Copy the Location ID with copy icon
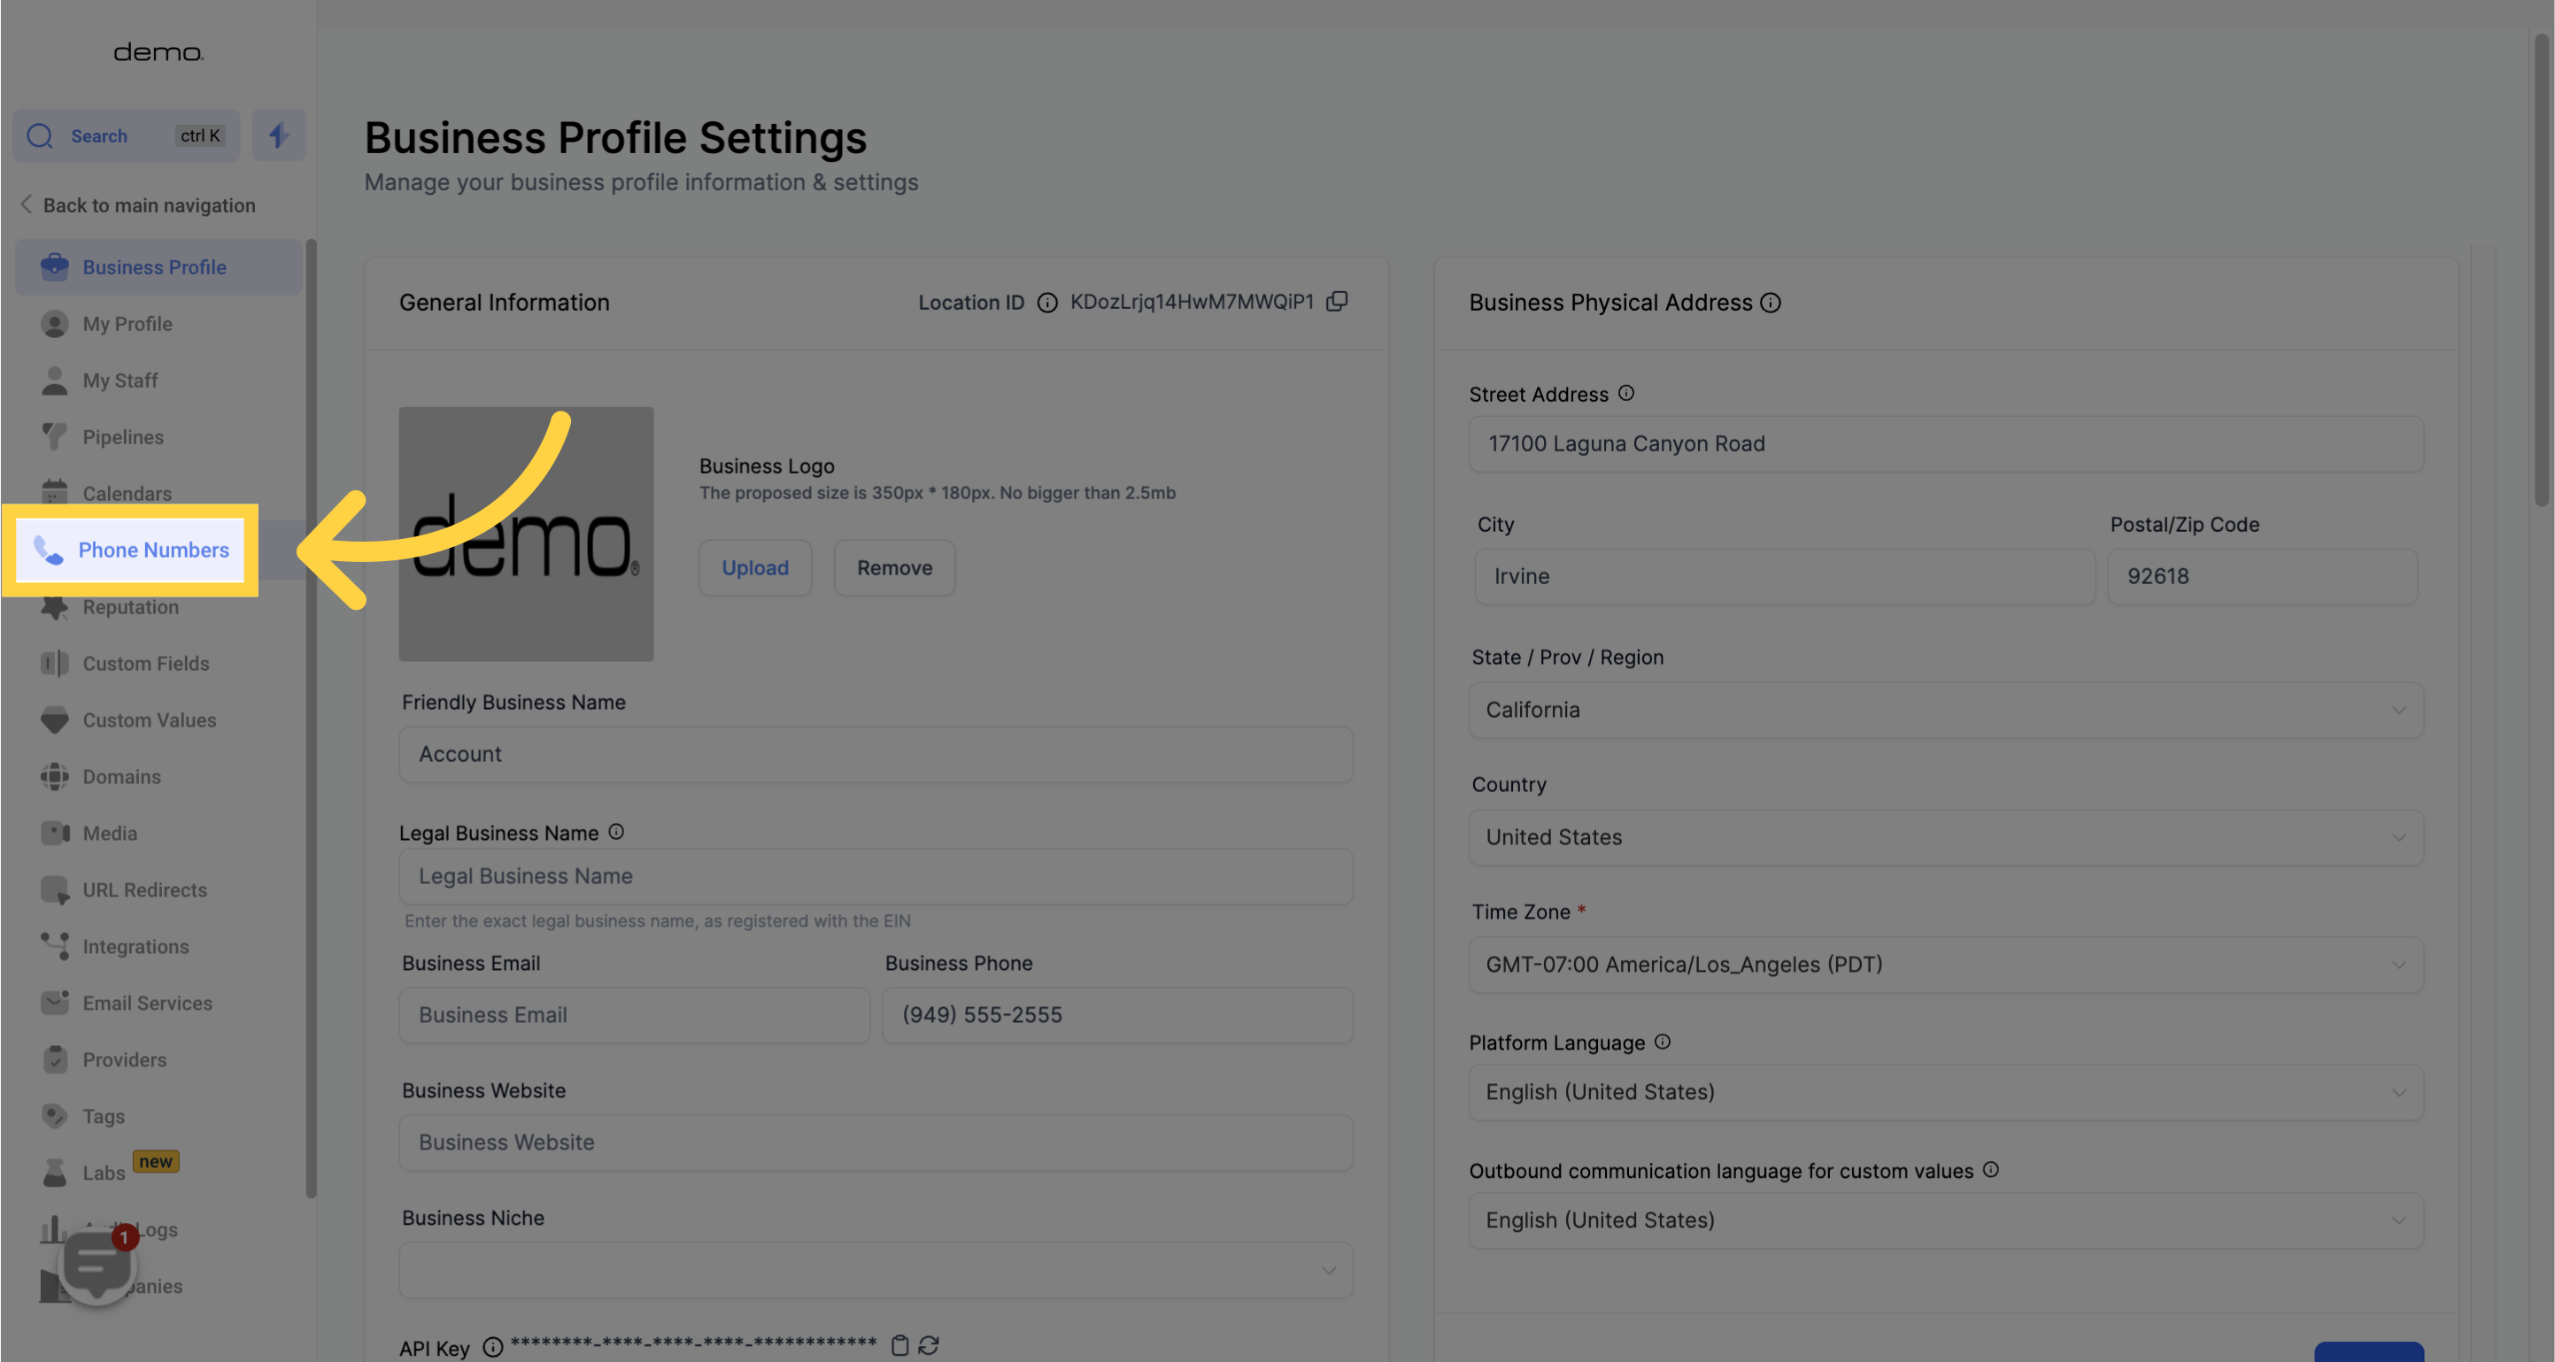This screenshot has width=2555, height=1362. 1337,302
